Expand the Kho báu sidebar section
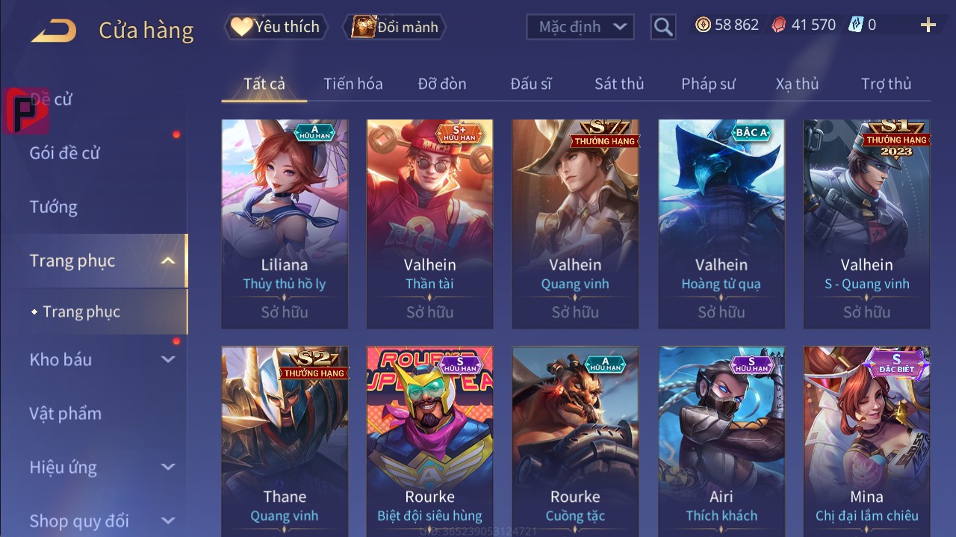956x537 pixels. coord(169,359)
